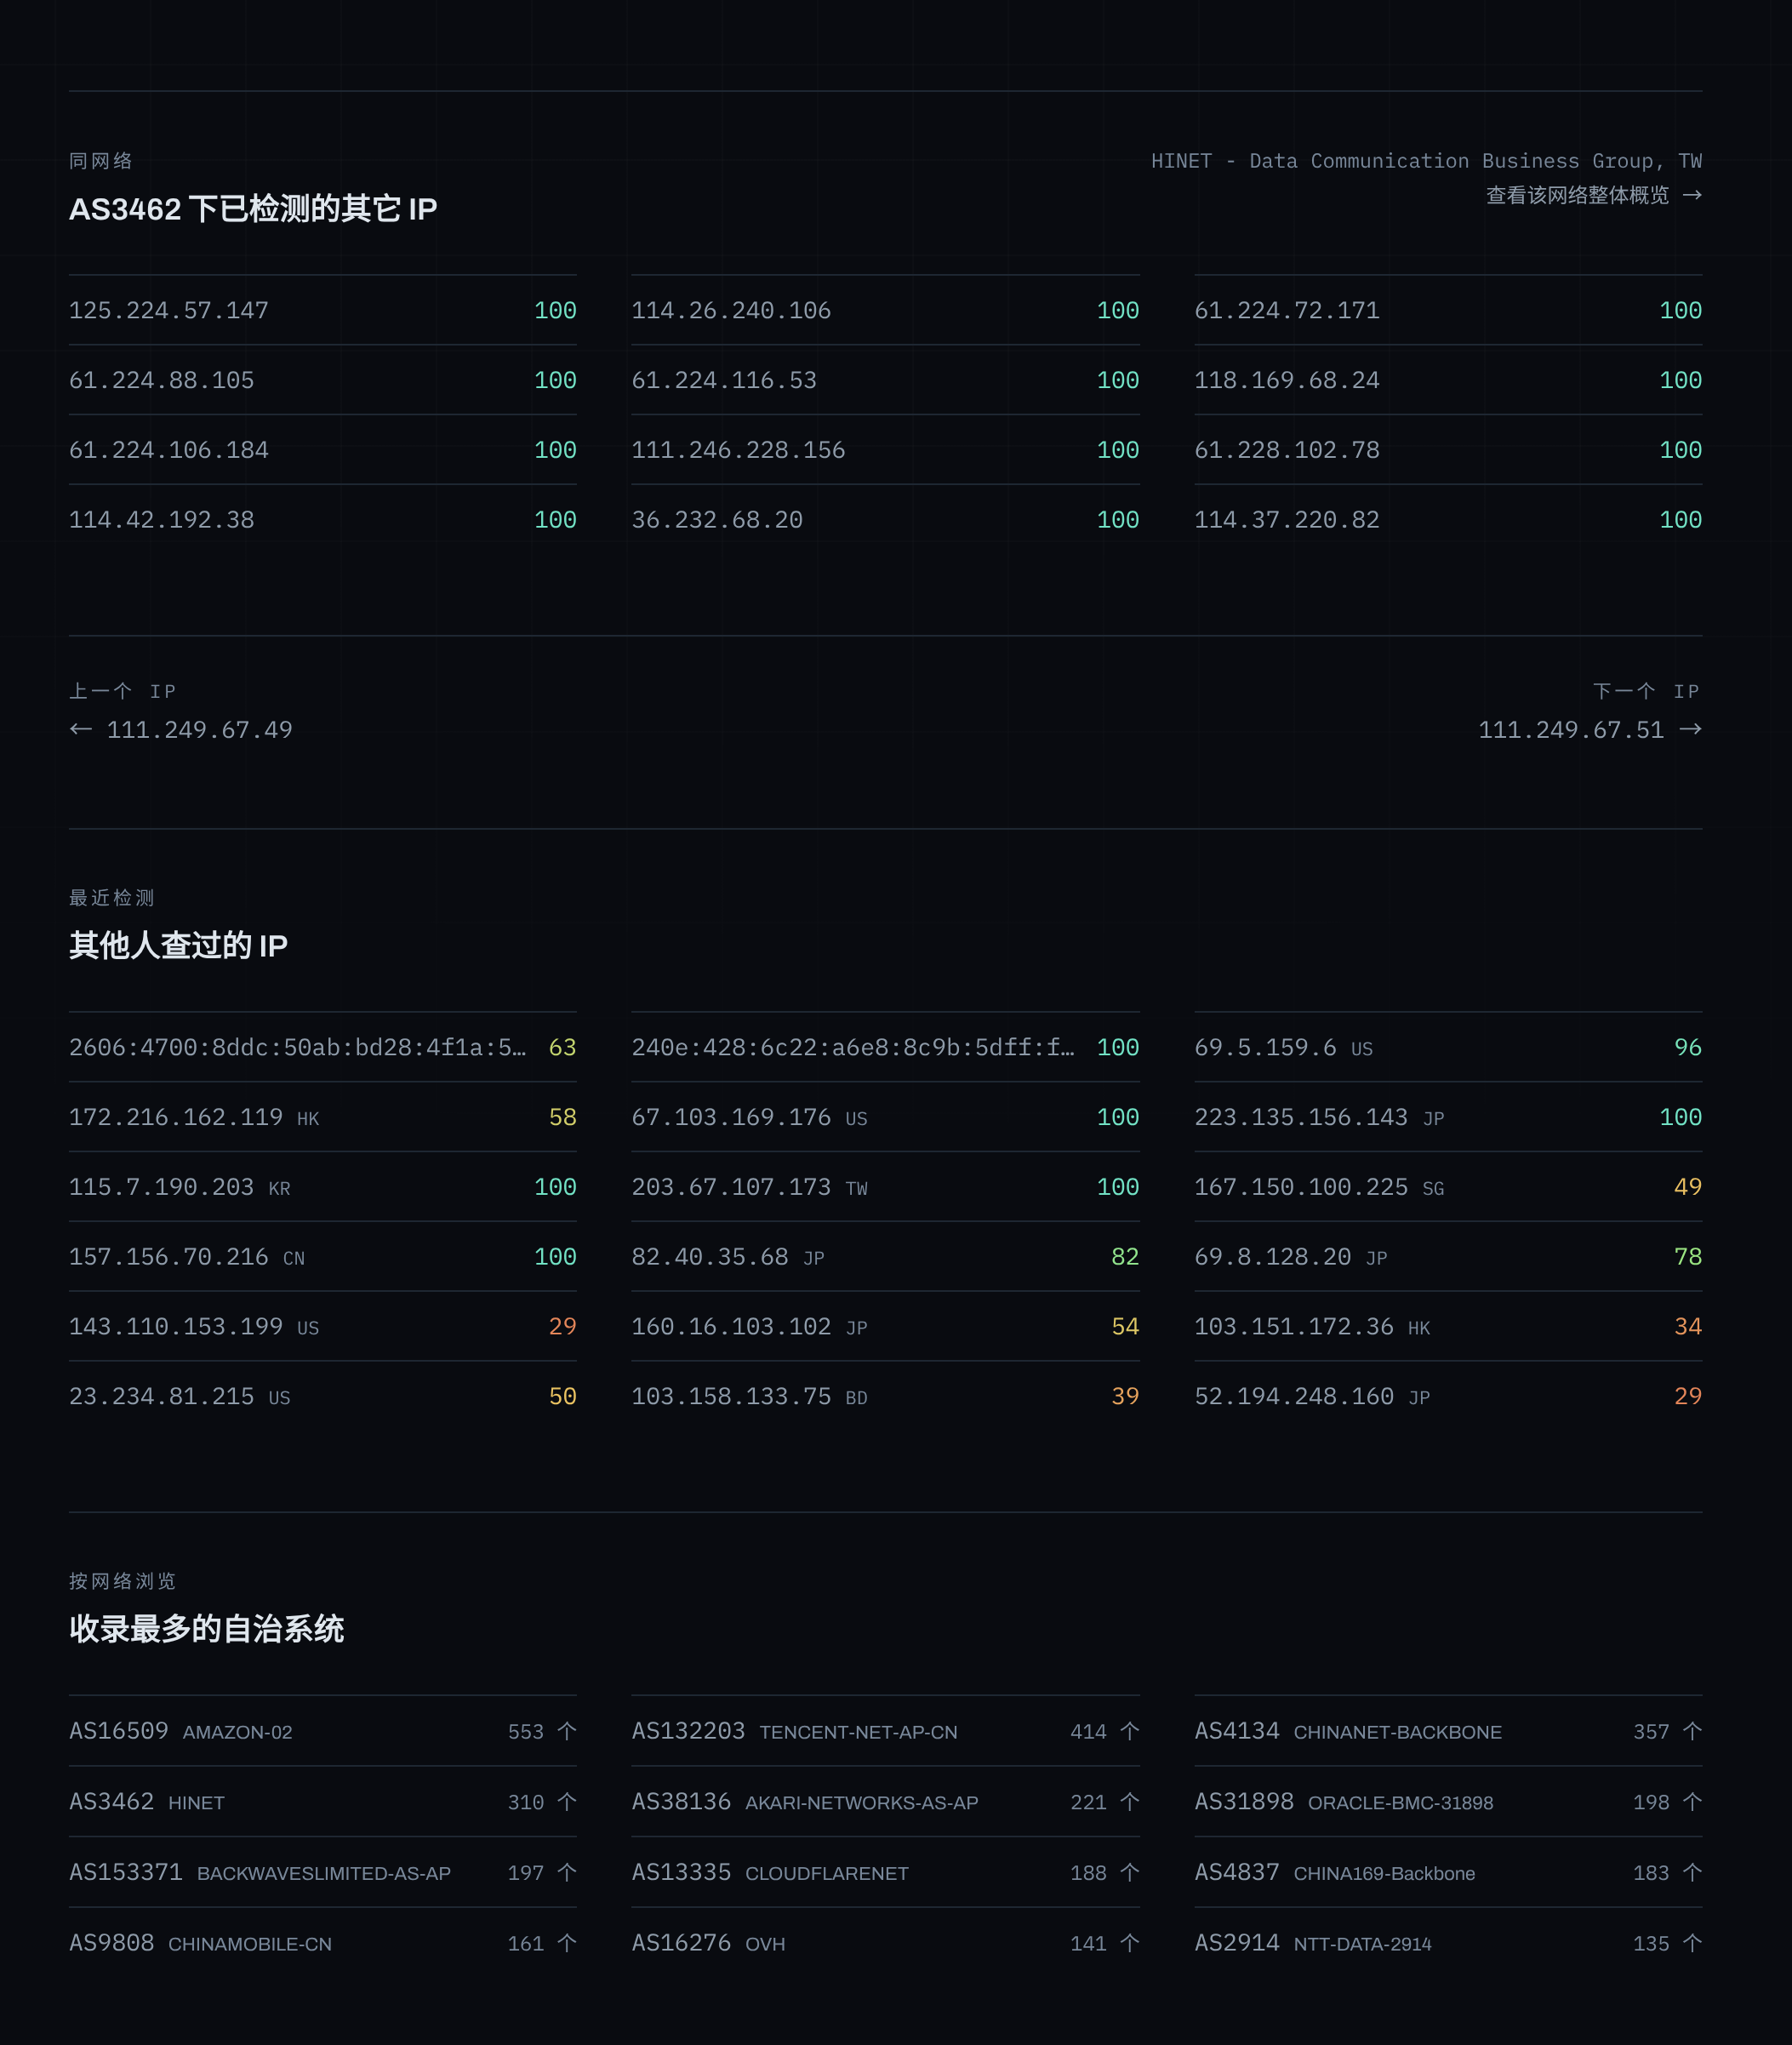Open the AS13335 CLOUDFLARENET network
This screenshot has height=2045, width=1792.
885,1872
